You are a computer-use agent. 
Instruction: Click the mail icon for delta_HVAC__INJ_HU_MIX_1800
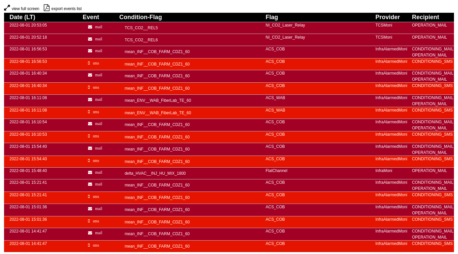pyautogui.click(x=90, y=172)
